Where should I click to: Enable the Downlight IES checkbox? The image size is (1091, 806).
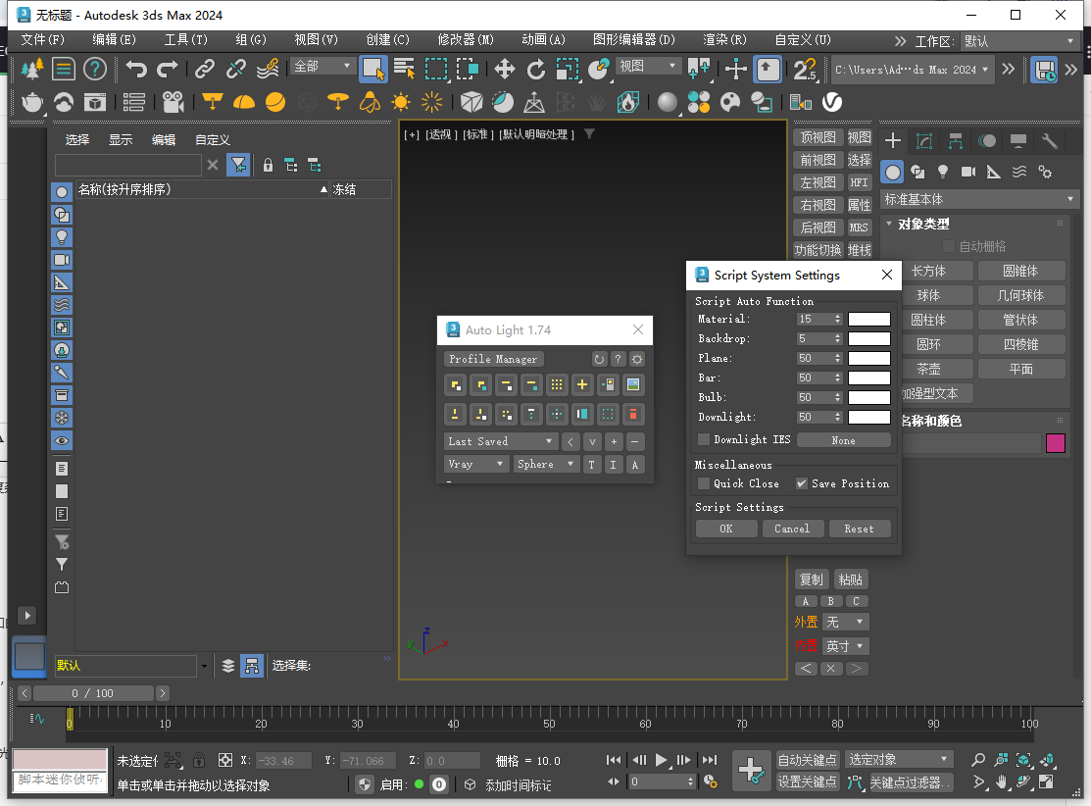pyautogui.click(x=704, y=439)
